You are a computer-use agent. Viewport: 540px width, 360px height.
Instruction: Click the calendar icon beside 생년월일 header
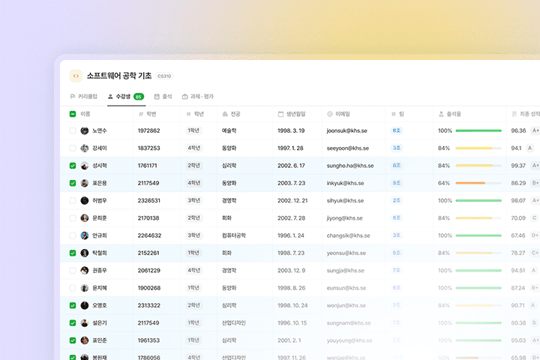(280, 114)
